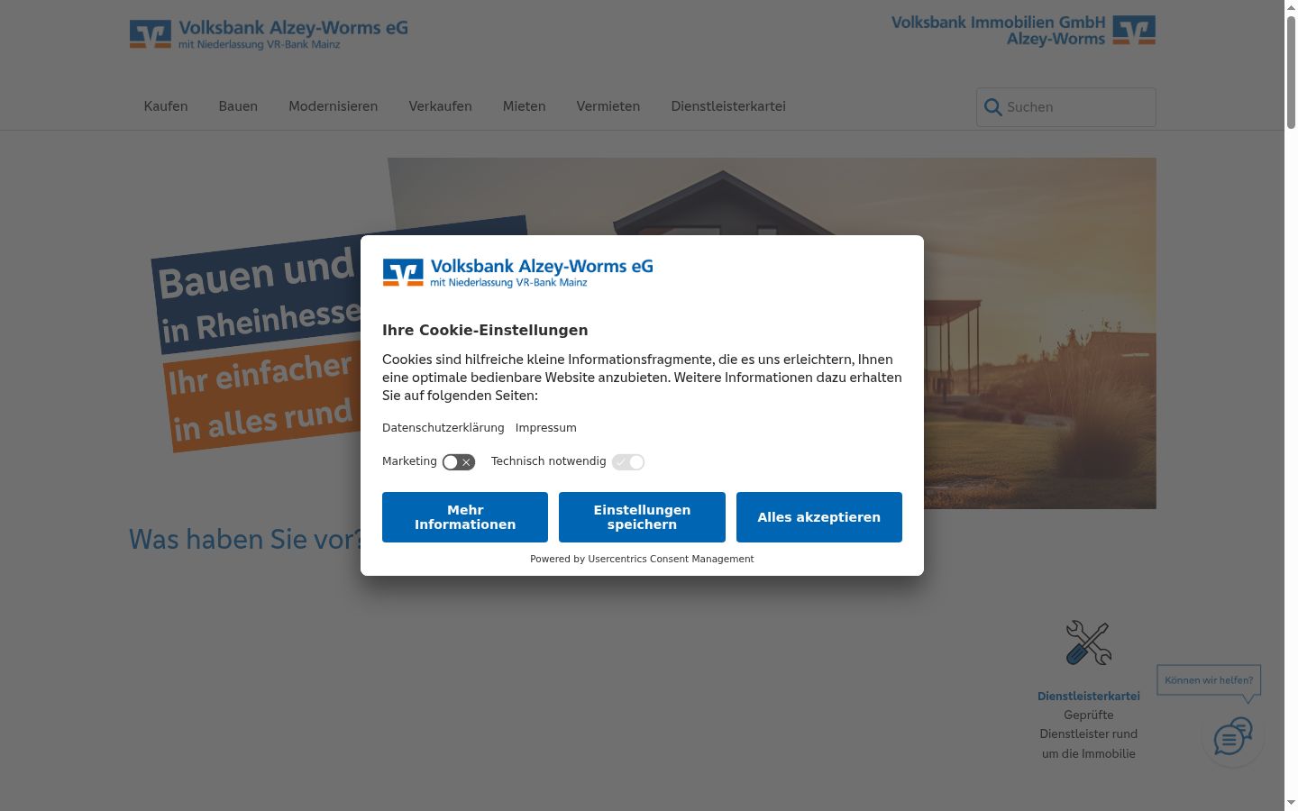Click the page's vertical scrollbar thumb

coord(1291,74)
